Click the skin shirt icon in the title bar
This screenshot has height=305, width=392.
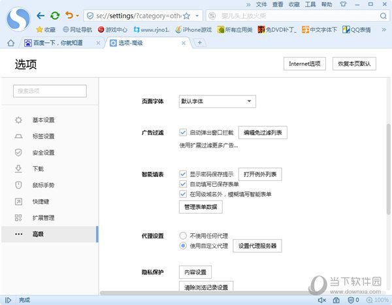[x=343, y=5]
